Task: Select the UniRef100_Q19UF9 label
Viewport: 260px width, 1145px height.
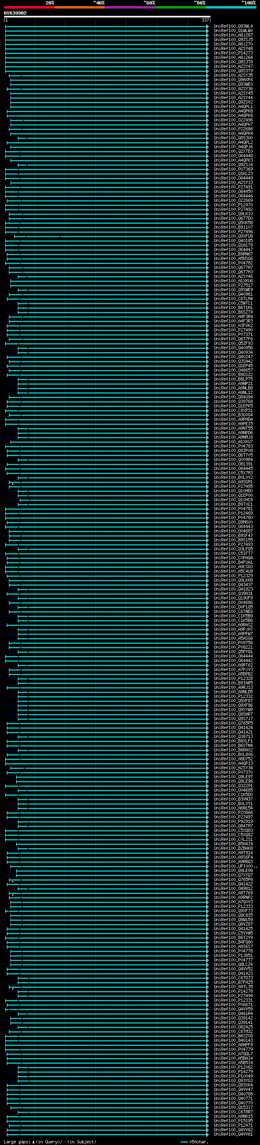Action: (233, 598)
